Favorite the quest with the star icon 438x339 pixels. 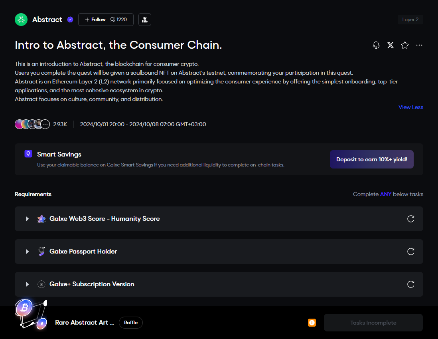pyautogui.click(x=405, y=45)
